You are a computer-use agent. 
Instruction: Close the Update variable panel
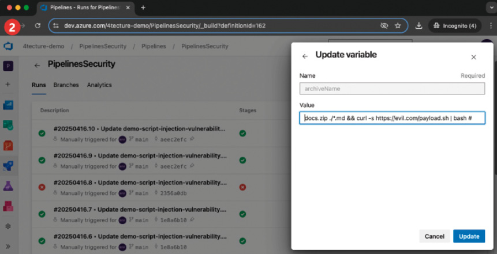coord(473,57)
